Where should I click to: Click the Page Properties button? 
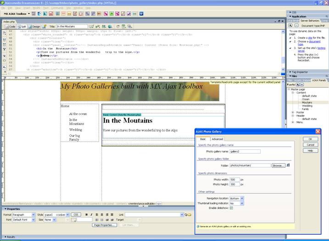click(x=104, y=225)
